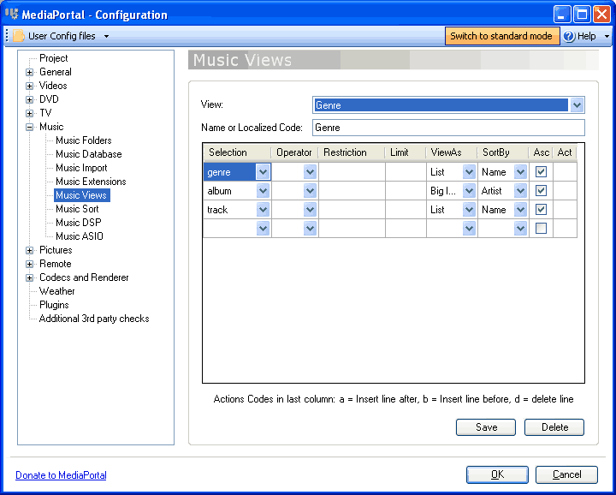Open SortBy dropdown for track row
The image size is (616, 495).
click(520, 209)
